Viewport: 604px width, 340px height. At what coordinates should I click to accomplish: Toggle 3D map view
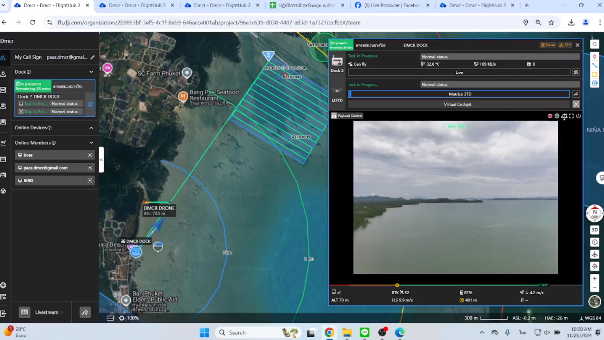[x=595, y=230]
